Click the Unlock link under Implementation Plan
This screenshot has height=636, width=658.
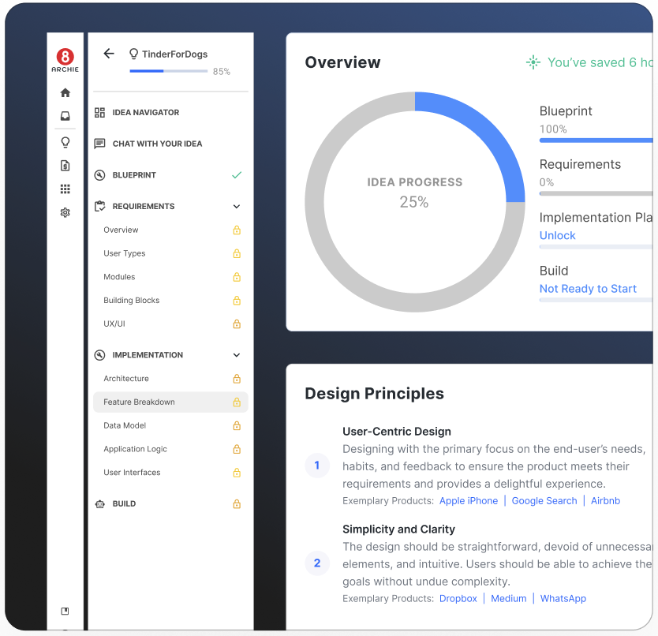point(557,235)
